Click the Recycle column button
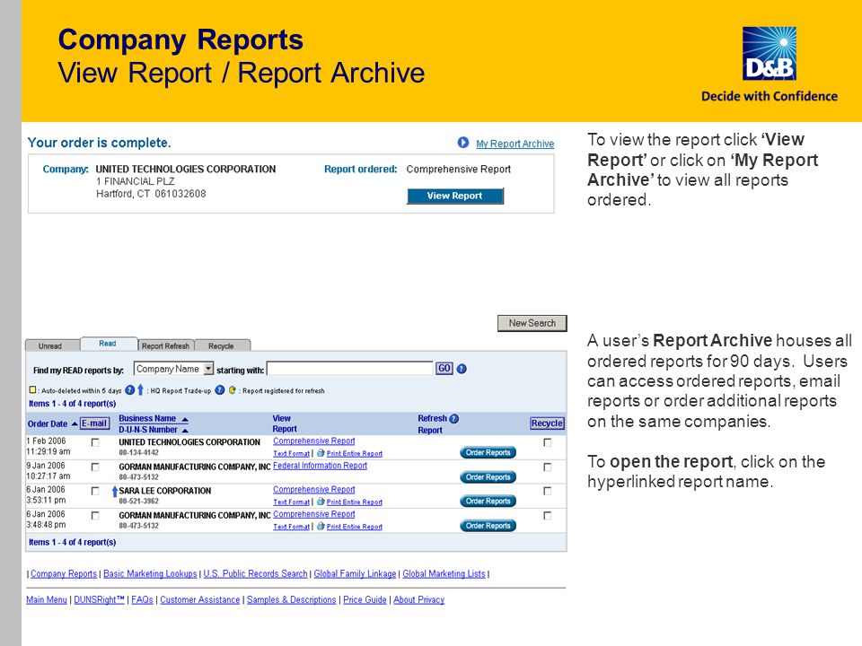 547,423
